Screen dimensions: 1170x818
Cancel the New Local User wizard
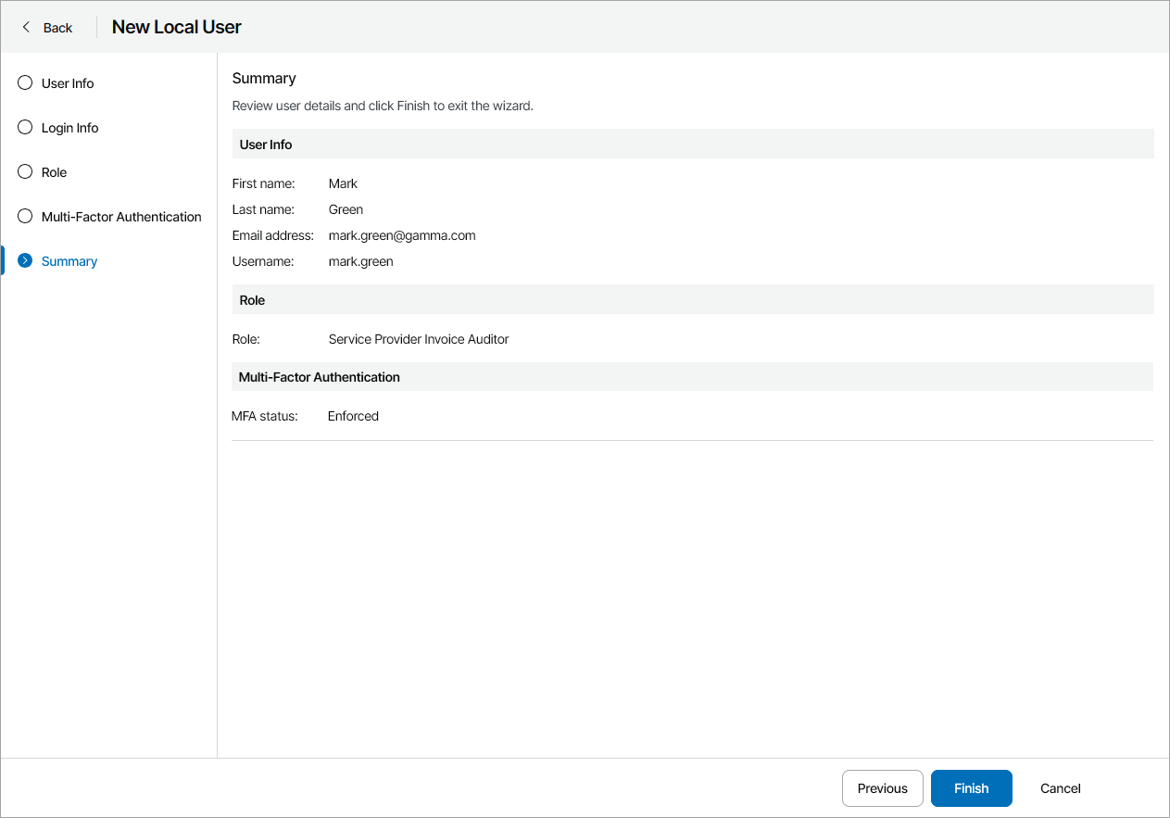pyautogui.click(x=1060, y=788)
